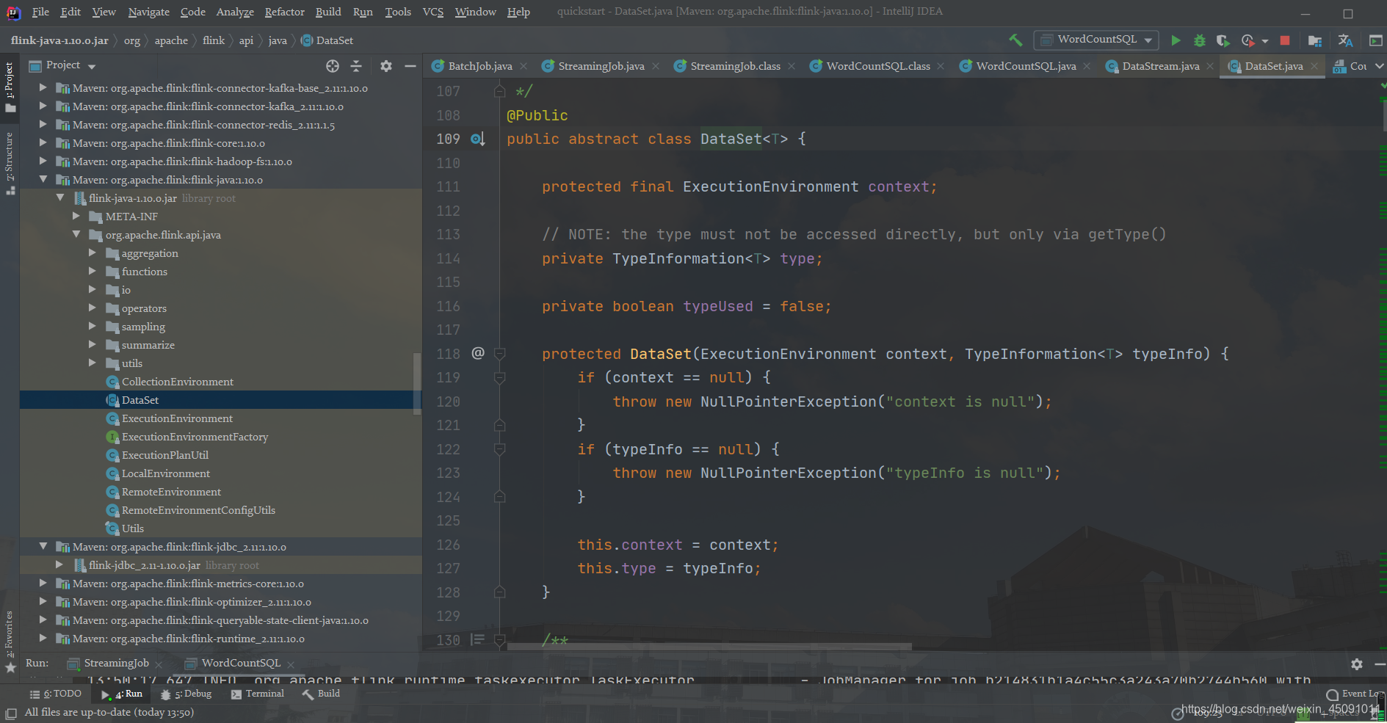Open the Terminal tool window

[258, 694]
